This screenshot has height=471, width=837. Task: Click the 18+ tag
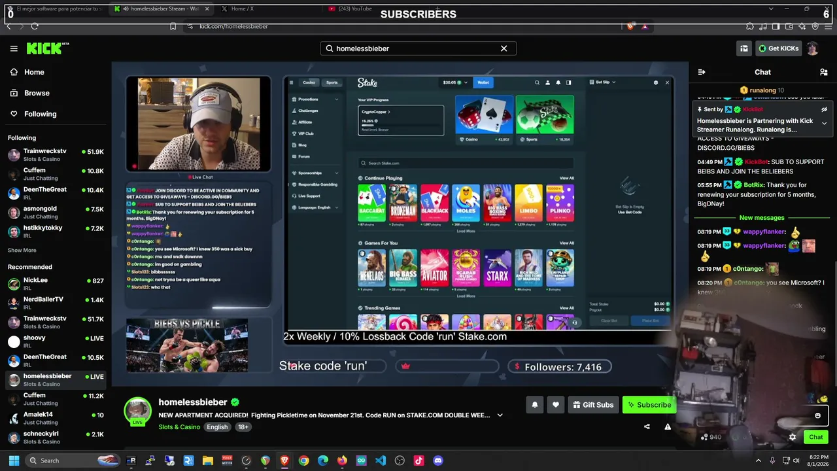(x=243, y=427)
